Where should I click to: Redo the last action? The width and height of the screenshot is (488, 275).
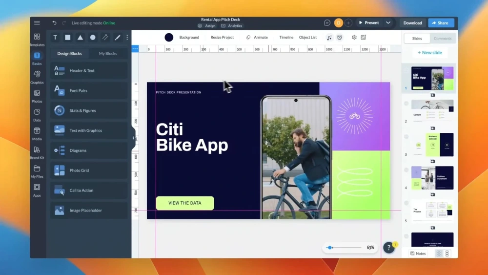point(64,23)
